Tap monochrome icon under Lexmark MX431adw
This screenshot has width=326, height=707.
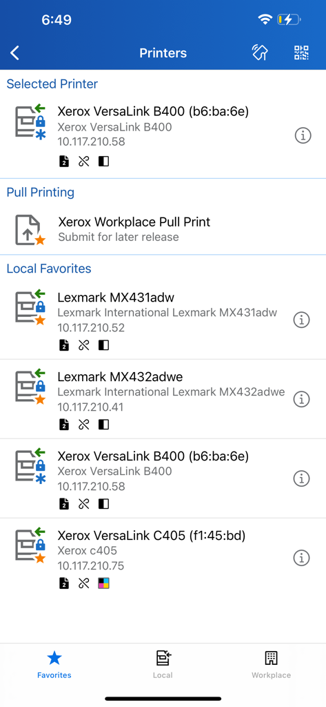tap(104, 345)
